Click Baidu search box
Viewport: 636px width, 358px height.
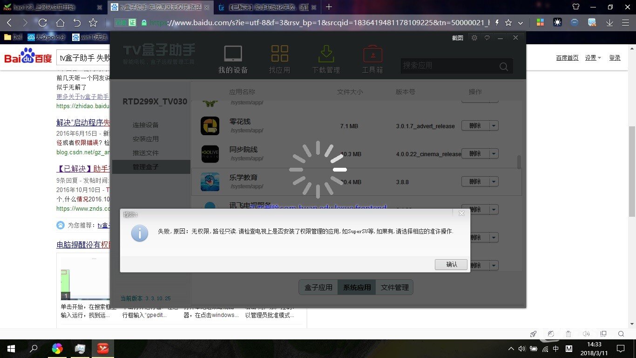coord(83,58)
